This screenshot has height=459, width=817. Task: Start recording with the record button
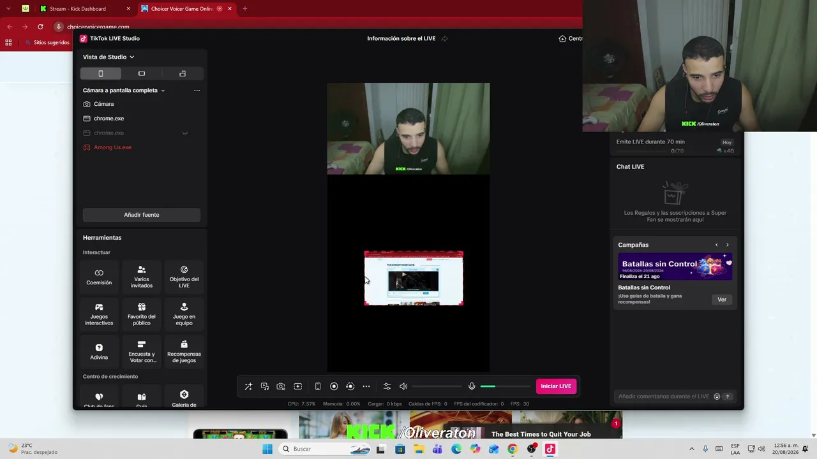point(334,386)
